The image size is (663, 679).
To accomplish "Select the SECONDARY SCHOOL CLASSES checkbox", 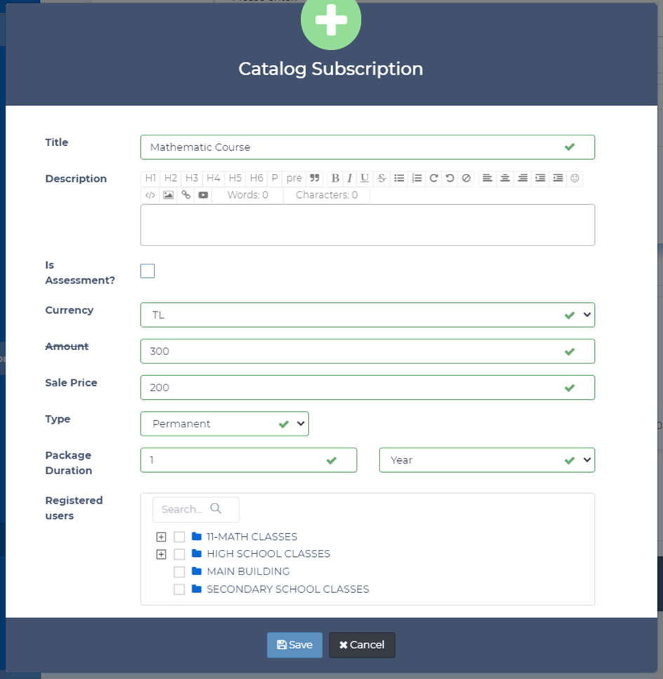I will [180, 589].
